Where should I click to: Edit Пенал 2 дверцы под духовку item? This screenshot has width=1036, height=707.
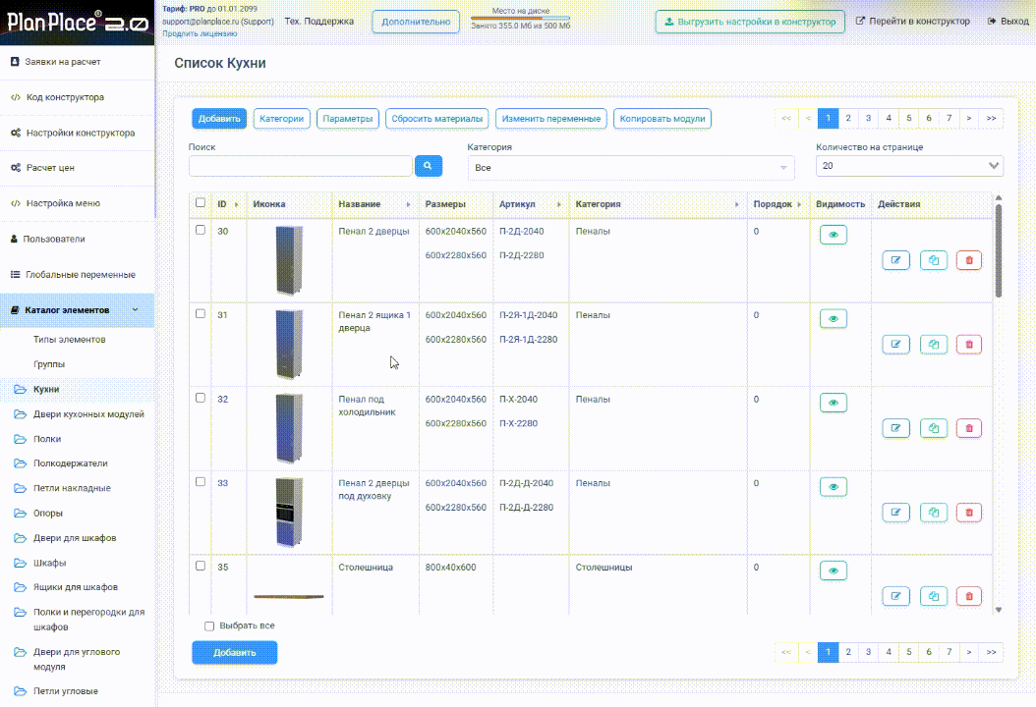pyautogui.click(x=895, y=513)
